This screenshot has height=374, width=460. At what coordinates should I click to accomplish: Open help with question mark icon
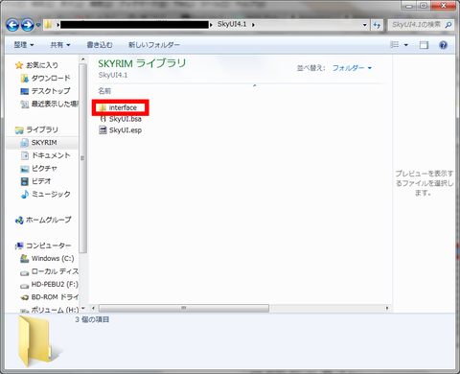point(444,45)
